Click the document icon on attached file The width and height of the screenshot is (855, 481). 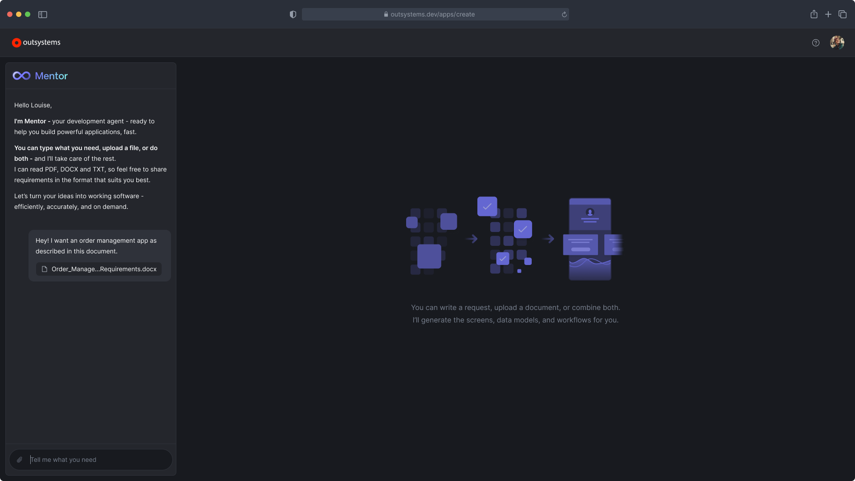(x=44, y=269)
